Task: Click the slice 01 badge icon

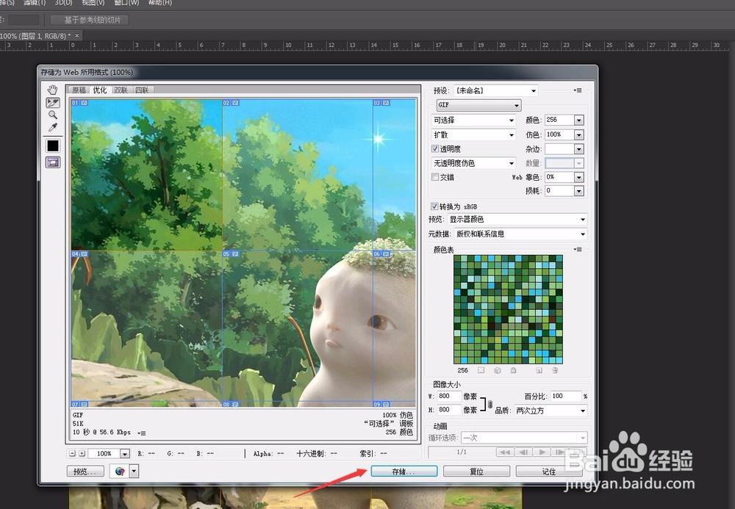Action: [x=84, y=103]
